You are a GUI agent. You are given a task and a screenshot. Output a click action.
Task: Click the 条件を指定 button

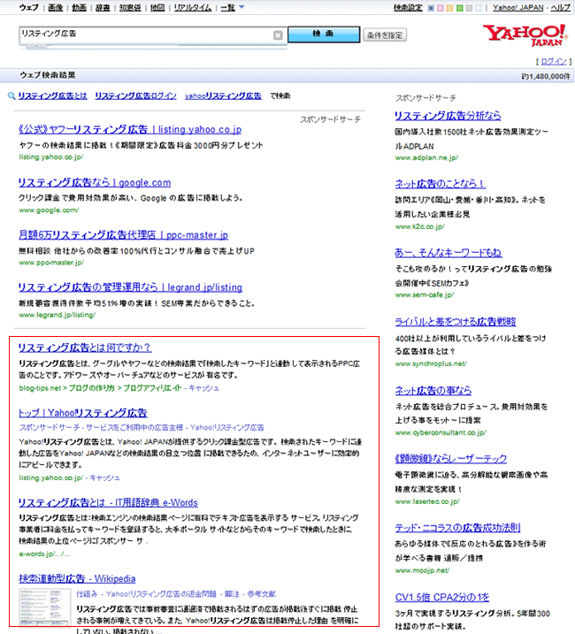tap(385, 35)
